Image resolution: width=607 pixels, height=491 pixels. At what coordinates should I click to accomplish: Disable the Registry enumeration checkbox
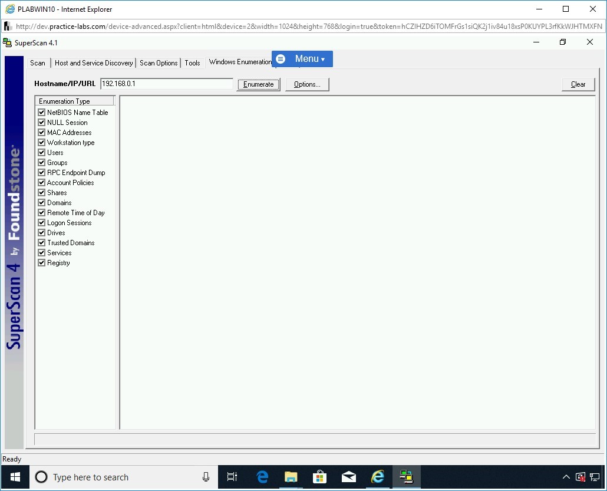click(42, 263)
